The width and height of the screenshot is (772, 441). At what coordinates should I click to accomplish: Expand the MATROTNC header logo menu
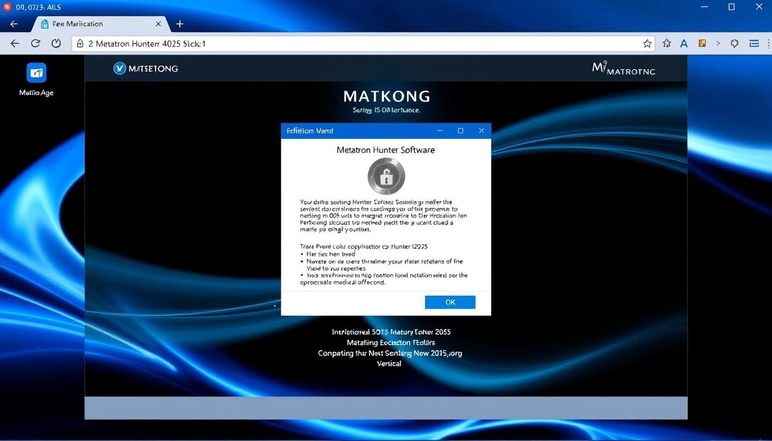click(x=623, y=68)
